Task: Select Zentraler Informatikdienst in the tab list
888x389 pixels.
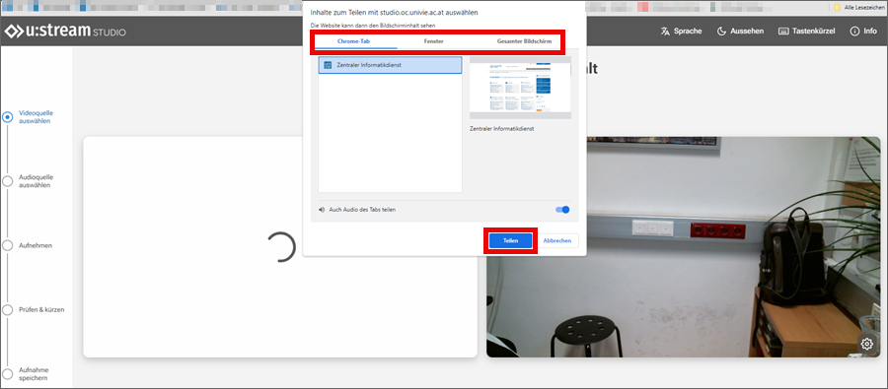Action: 390,65
